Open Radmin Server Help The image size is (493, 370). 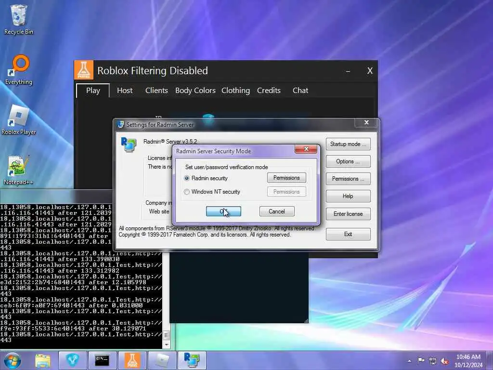(348, 196)
